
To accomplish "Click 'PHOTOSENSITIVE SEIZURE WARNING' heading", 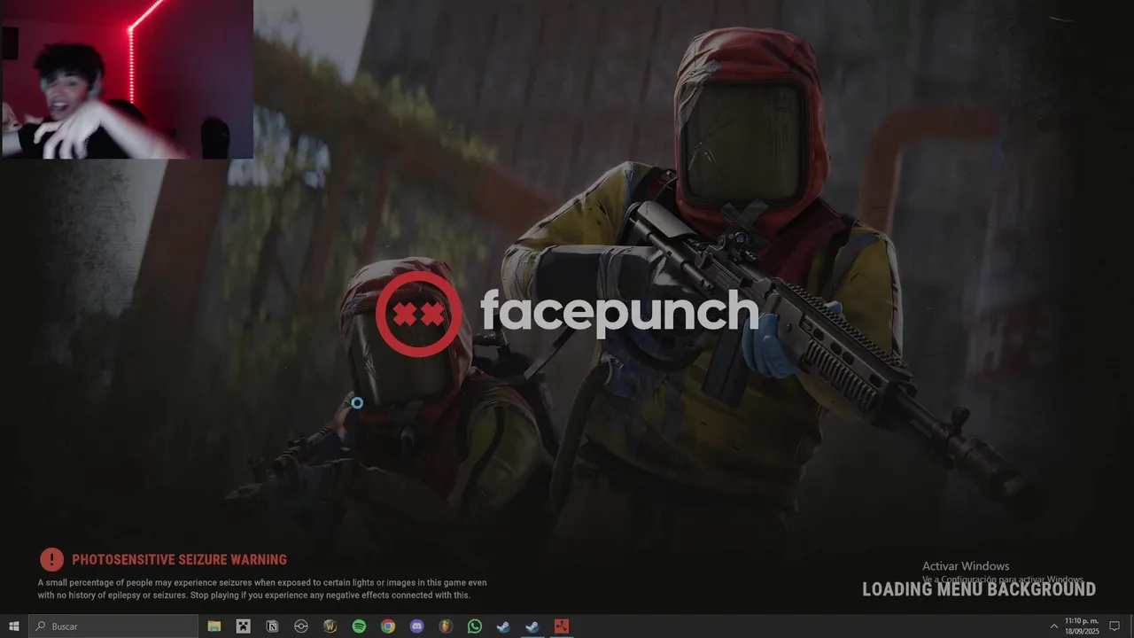I will pyautogui.click(x=179, y=560).
